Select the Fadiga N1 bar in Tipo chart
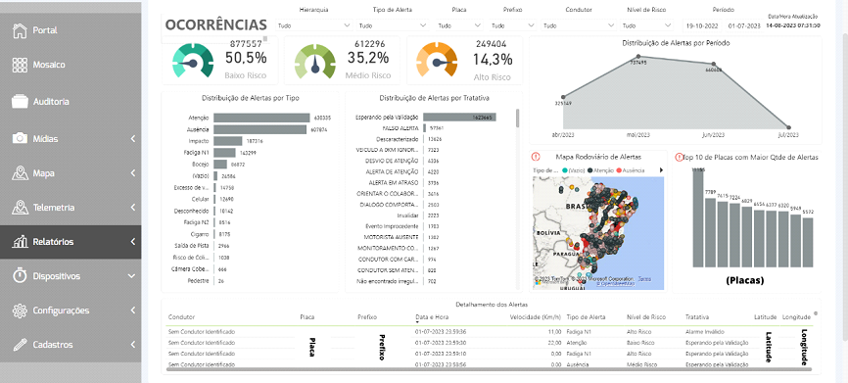Viewport: 848px width, 383px height. coord(224,153)
